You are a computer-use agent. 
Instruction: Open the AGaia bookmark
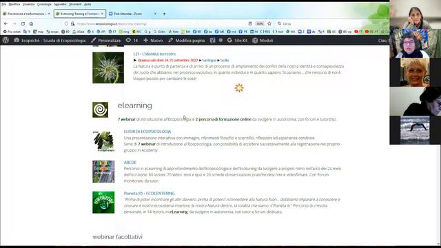[79, 32]
